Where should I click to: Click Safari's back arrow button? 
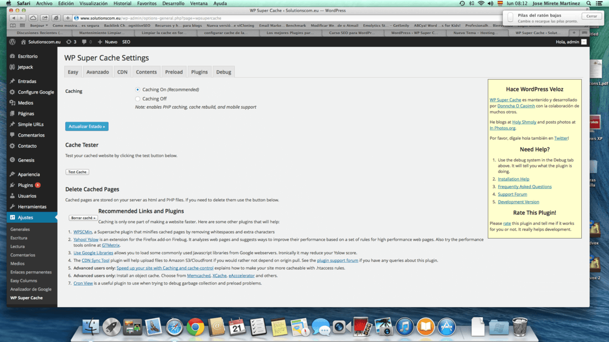(x=14, y=18)
